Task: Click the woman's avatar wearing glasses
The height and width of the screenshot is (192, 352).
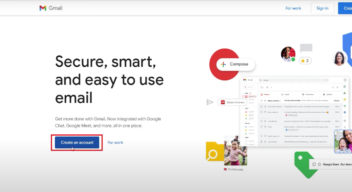Action: click(x=339, y=58)
